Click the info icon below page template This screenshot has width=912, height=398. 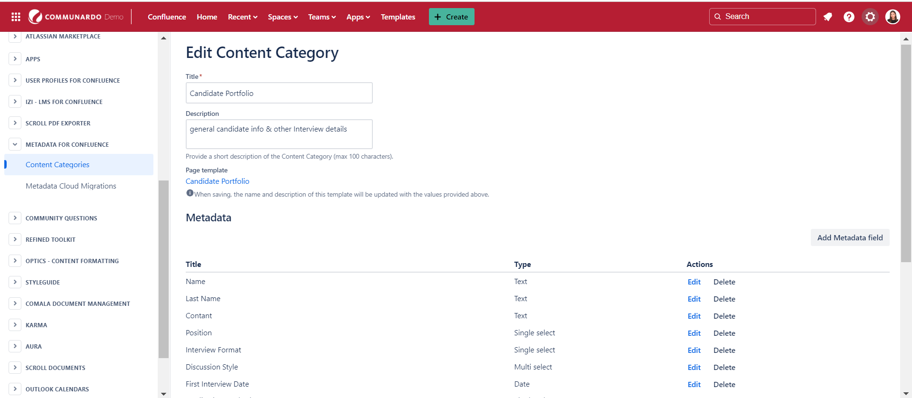[x=190, y=193]
